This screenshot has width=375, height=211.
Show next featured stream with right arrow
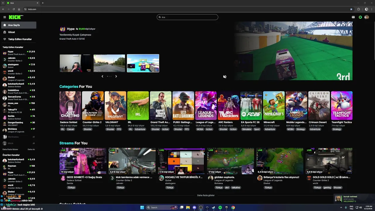116,76
